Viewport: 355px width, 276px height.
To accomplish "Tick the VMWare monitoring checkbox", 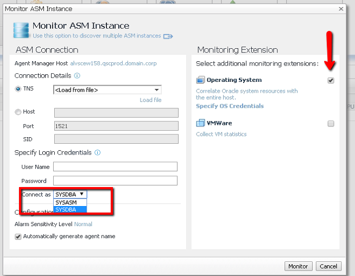I will (331, 124).
